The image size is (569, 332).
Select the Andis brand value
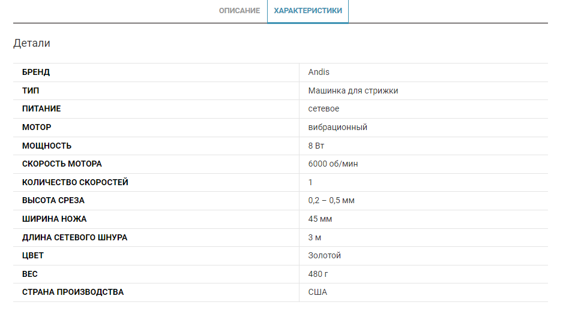point(319,73)
